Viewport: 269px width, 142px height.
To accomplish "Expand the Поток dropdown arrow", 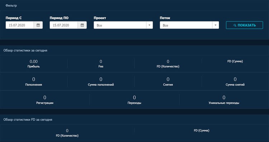I will (216, 25).
